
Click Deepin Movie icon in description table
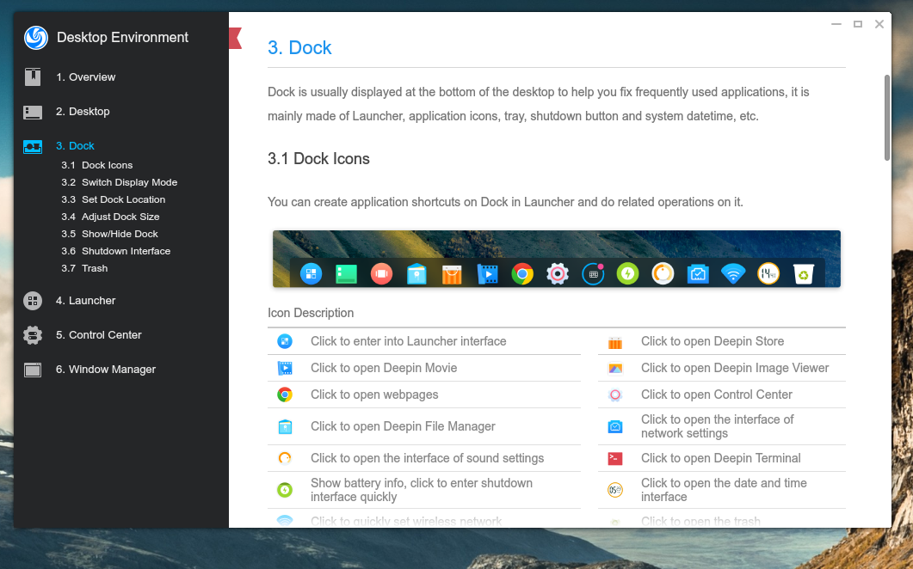pyautogui.click(x=285, y=368)
